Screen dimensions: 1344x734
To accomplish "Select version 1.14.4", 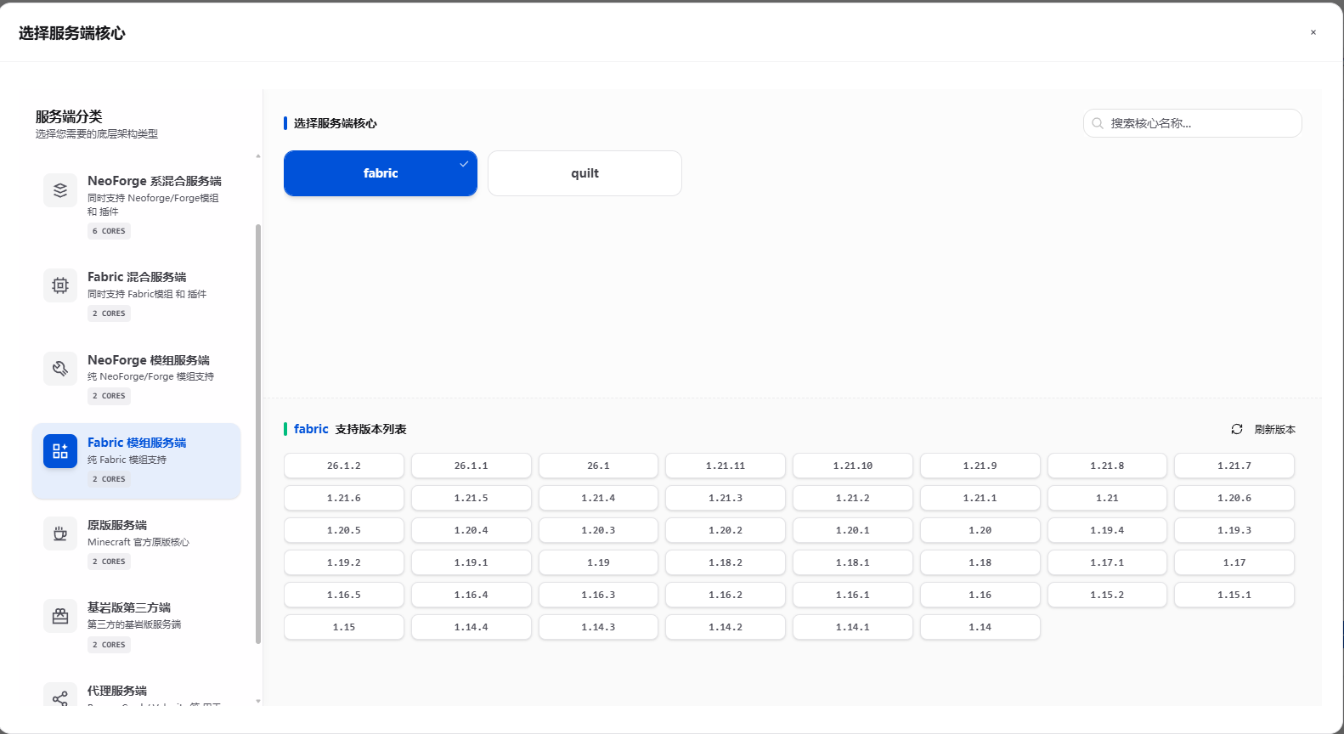I will (x=472, y=627).
